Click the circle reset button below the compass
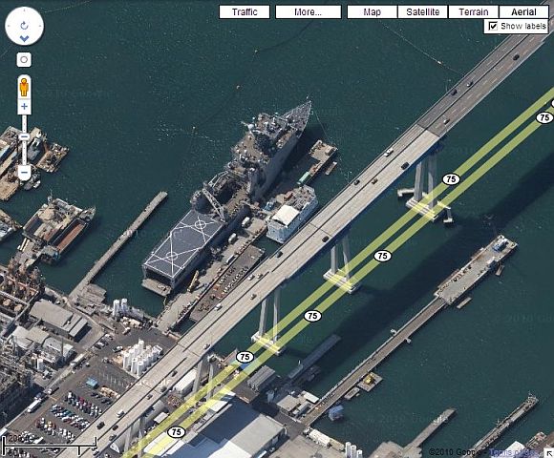 pos(24,59)
